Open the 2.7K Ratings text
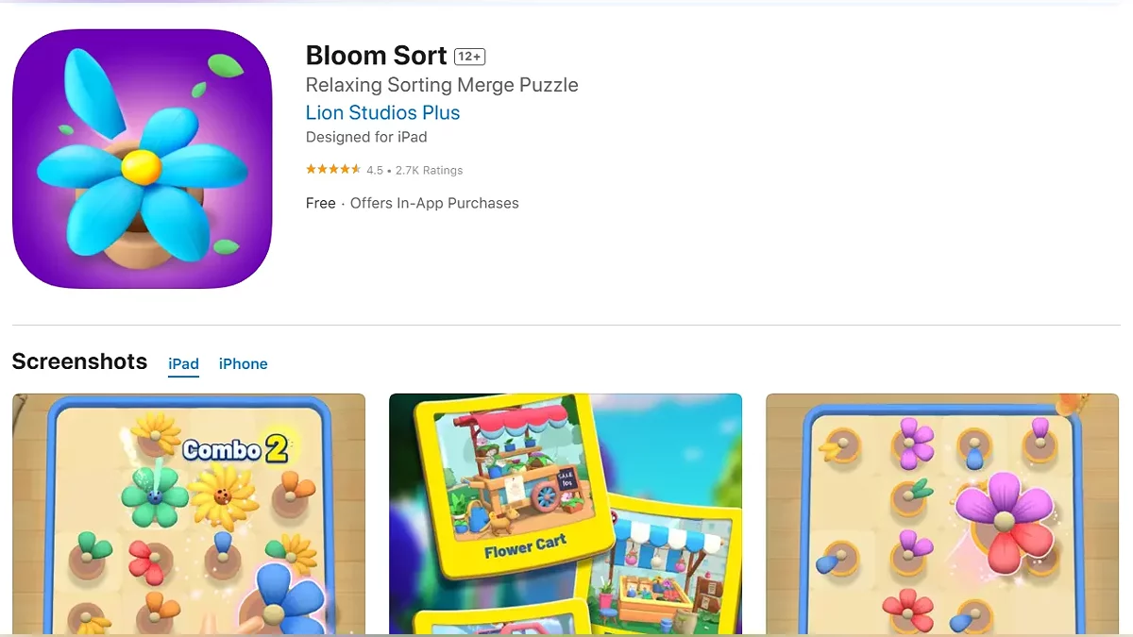1133x637 pixels. pos(430,171)
